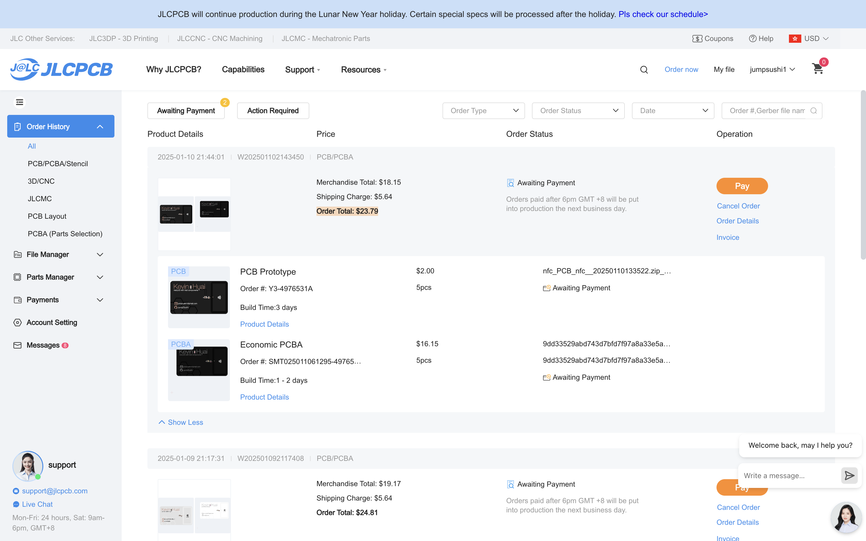The image size is (866, 541).
Task: Click the Messages envelope icon
Action: [17, 345]
